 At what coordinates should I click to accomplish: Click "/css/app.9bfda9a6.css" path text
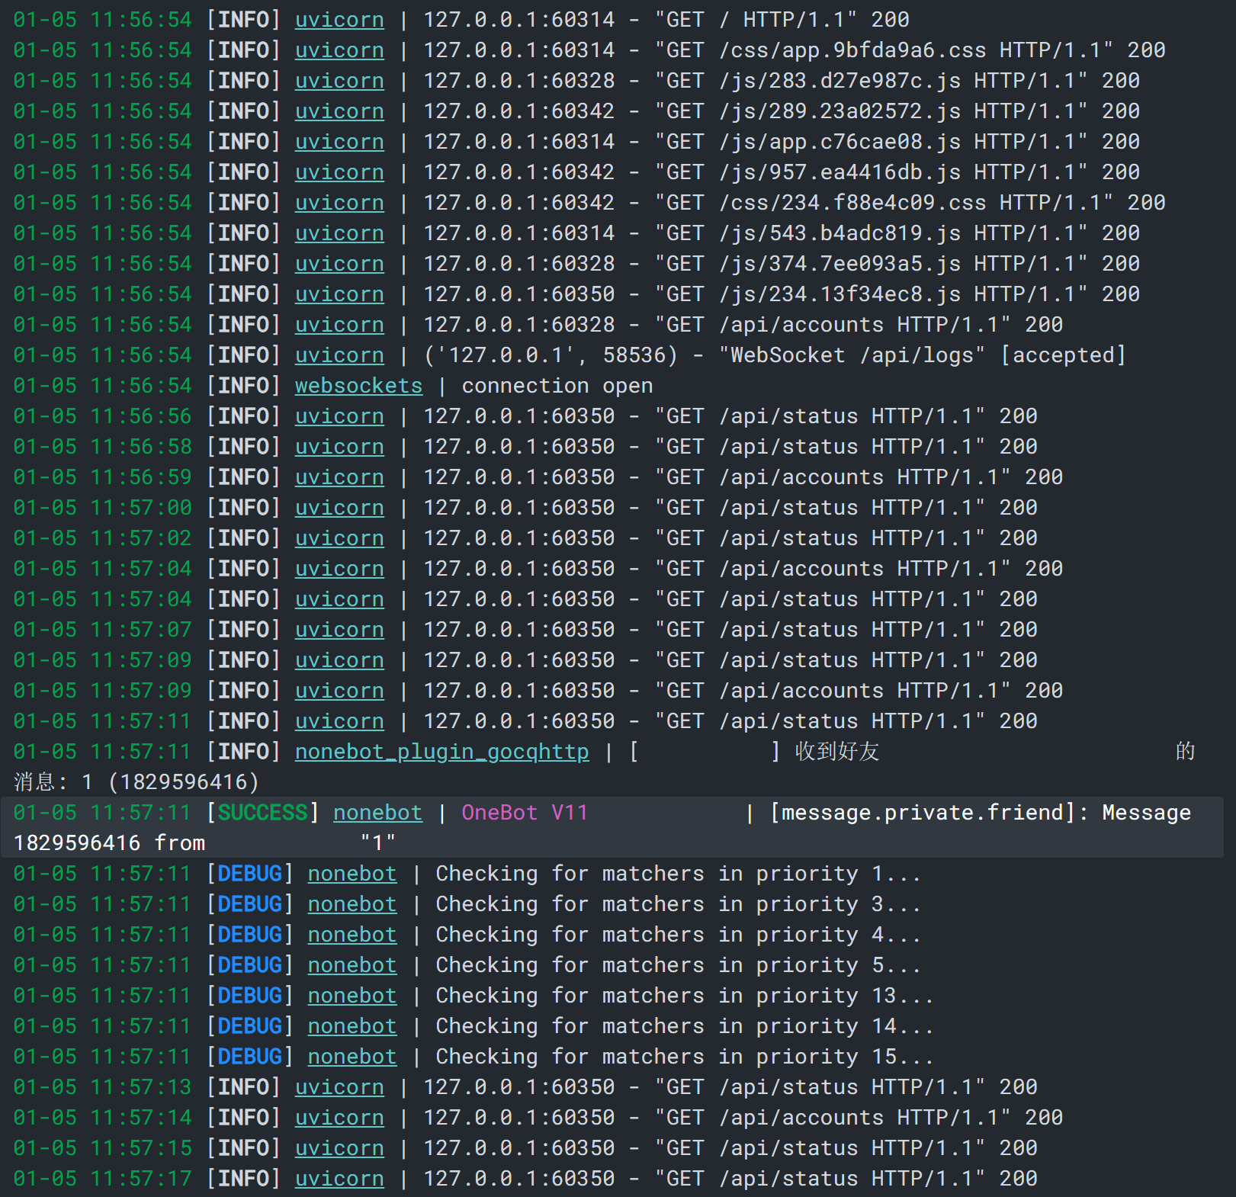(852, 50)
